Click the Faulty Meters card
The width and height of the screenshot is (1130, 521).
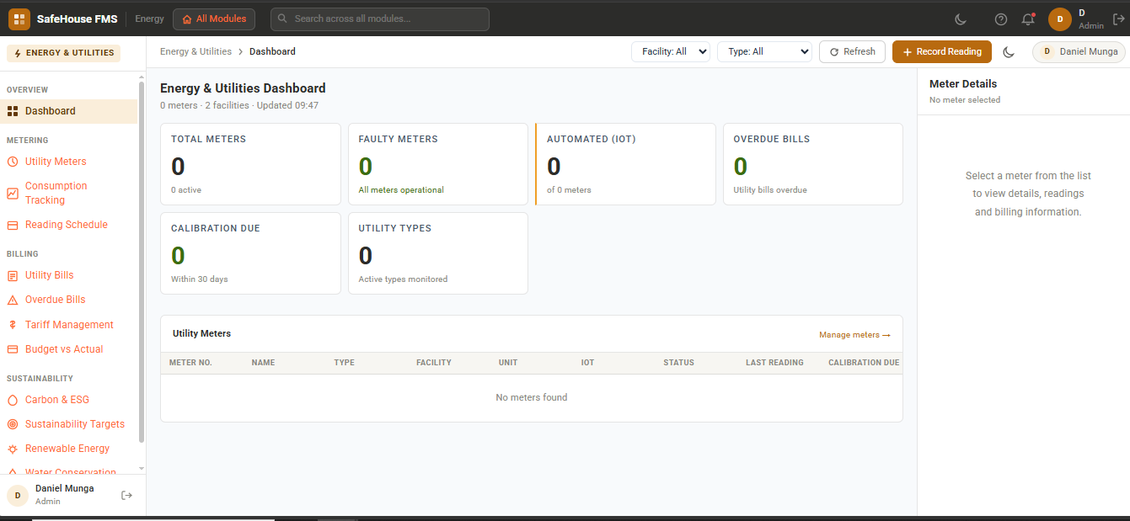[438, 164]
